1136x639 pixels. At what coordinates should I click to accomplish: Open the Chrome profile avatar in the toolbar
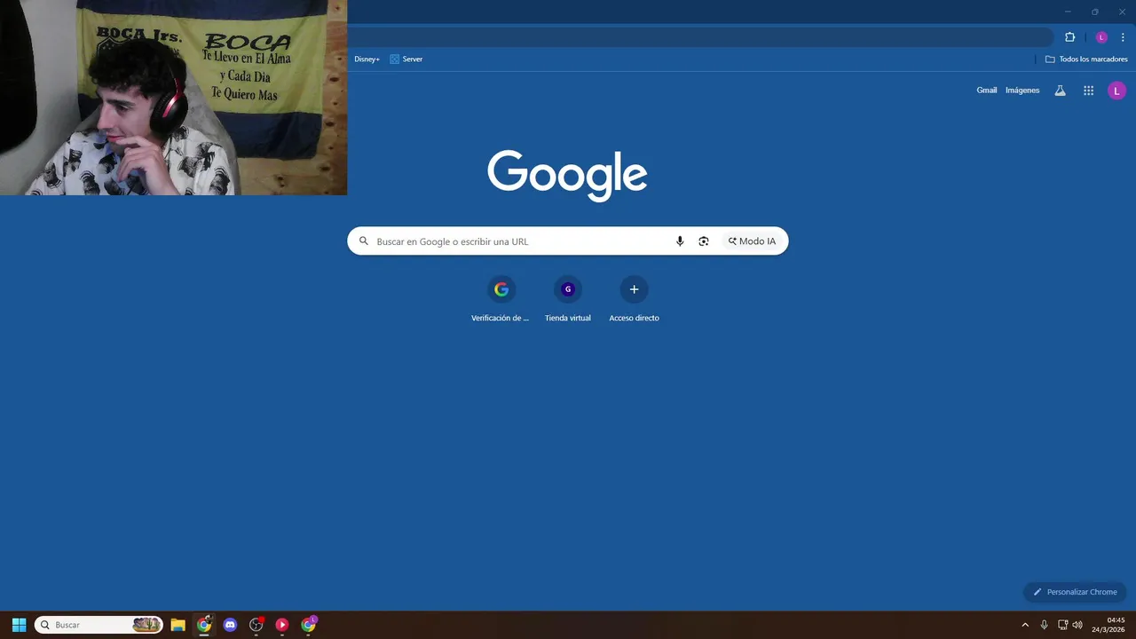click(1101, 37)
